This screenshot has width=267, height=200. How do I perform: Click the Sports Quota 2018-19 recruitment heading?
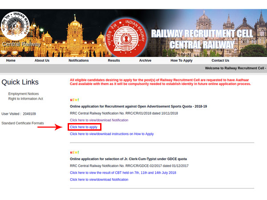[x=138, y=107]
